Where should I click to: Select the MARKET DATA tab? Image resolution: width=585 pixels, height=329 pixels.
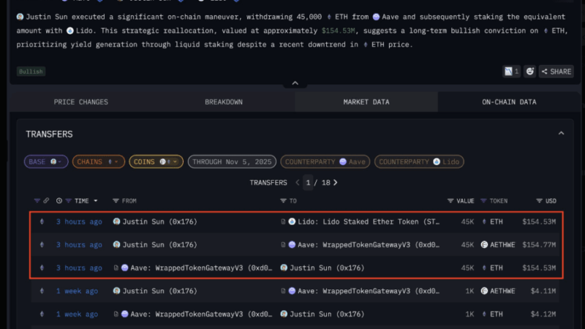coord(366,102)
